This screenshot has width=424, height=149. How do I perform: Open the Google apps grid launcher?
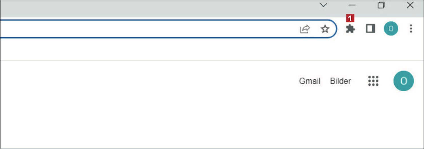(x=373, y=81)
